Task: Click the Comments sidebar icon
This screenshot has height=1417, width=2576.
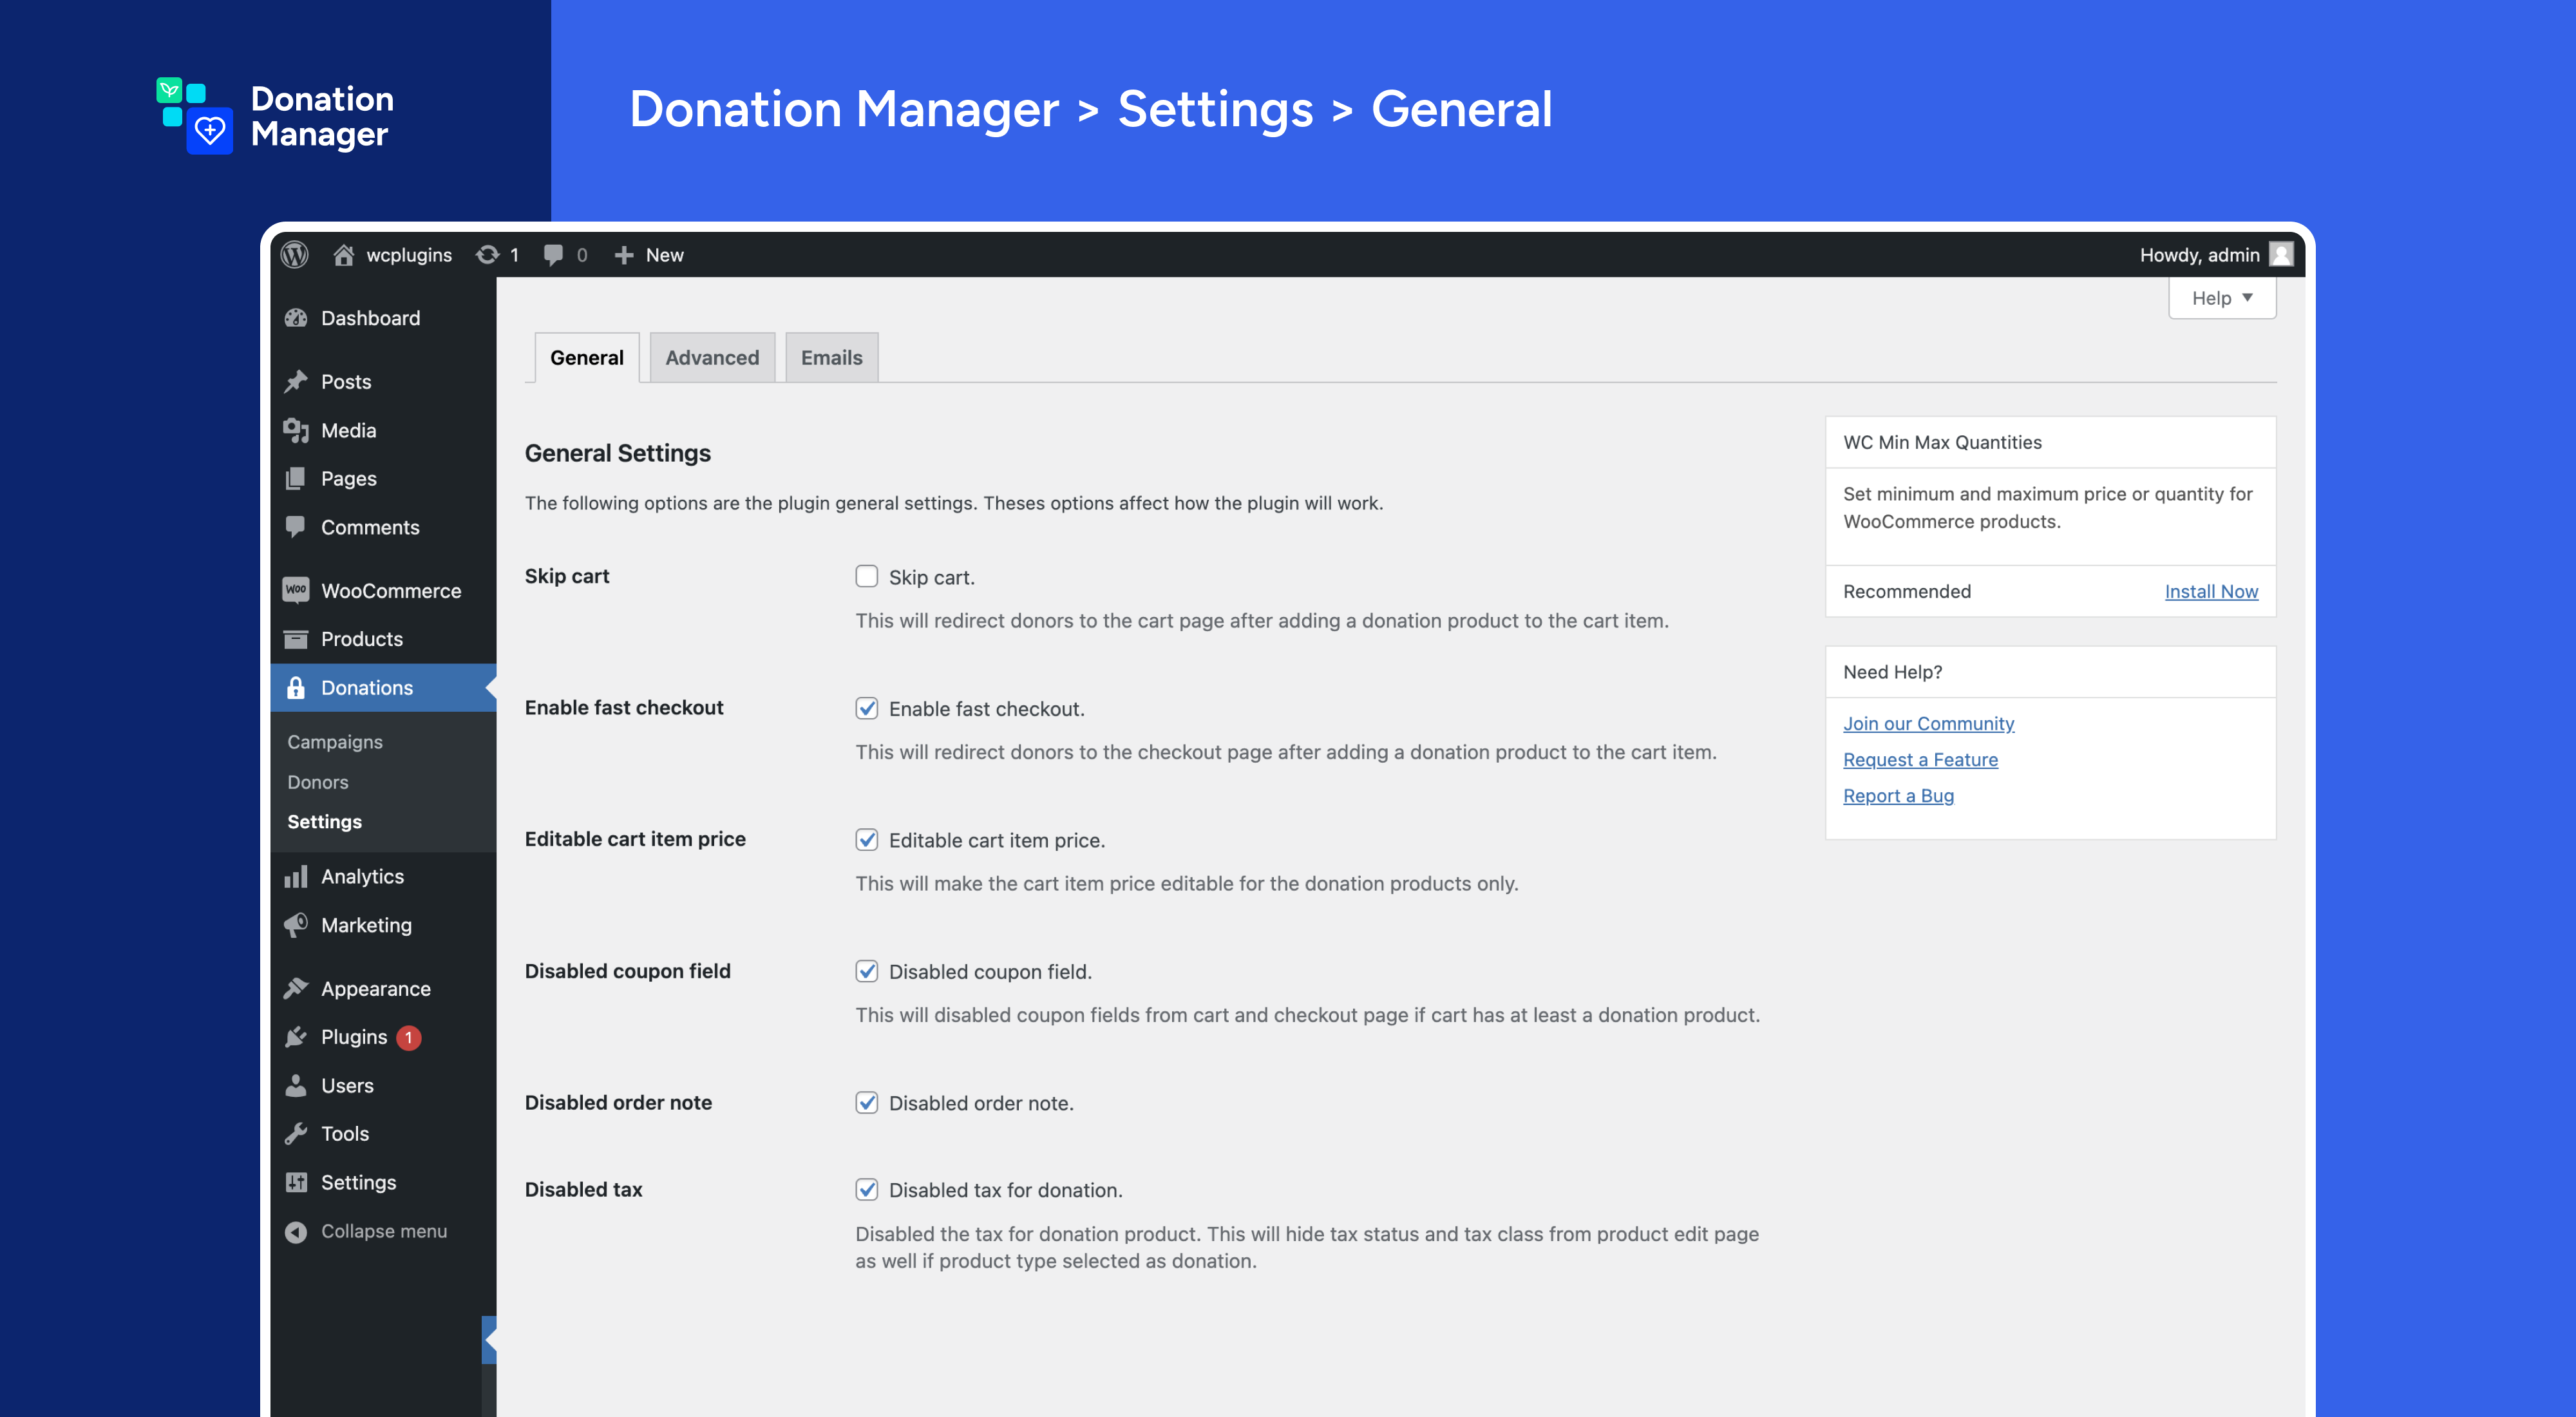Action: [x=296, y=527]
